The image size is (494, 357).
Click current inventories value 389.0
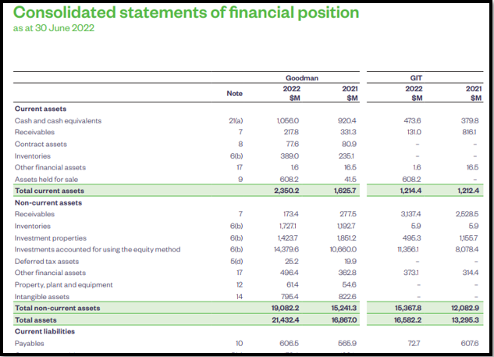(290, 156)
